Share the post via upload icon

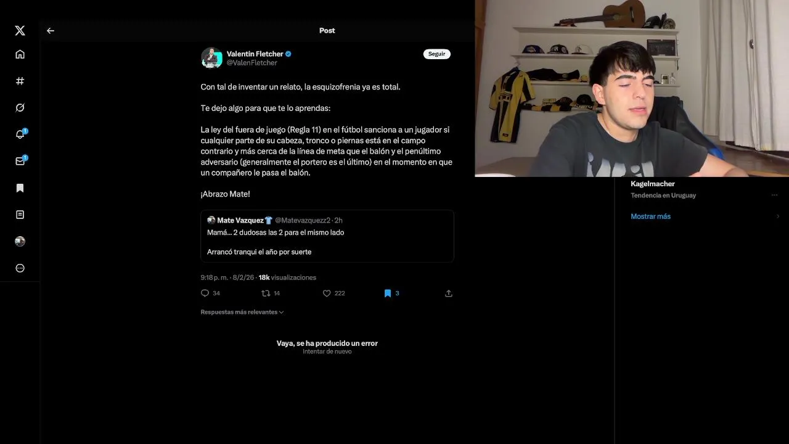pyautogui.click(x=449, y=294)
